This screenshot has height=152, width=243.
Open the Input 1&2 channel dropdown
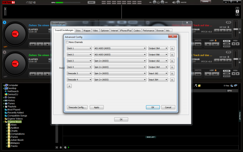tap(158, 73)
